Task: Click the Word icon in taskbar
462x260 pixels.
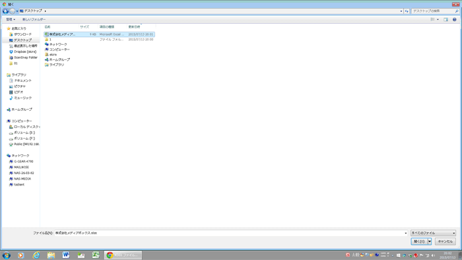Action: coord(66,255)
